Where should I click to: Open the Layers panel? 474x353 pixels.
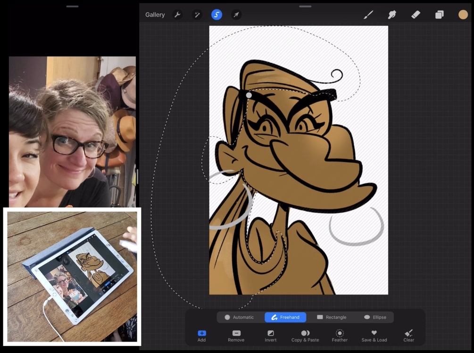pyautogui.click(x=439, y=15)
